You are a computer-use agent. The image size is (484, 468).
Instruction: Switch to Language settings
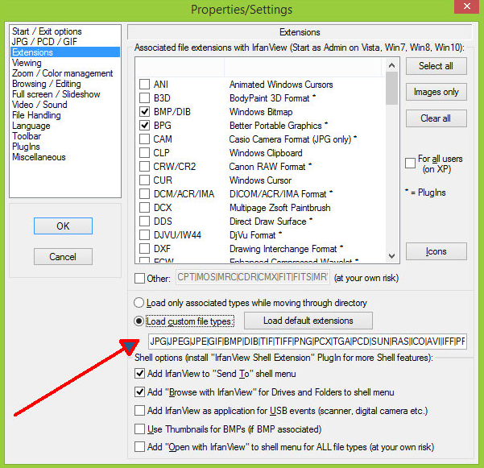pyautogui.click(x=31, y=126)
